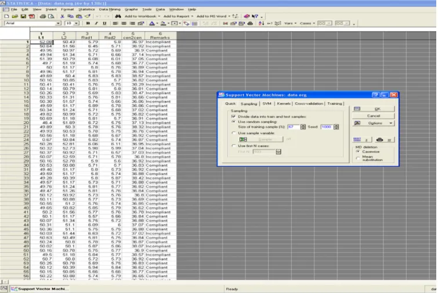Select Use sample variable option

point(234,133)
